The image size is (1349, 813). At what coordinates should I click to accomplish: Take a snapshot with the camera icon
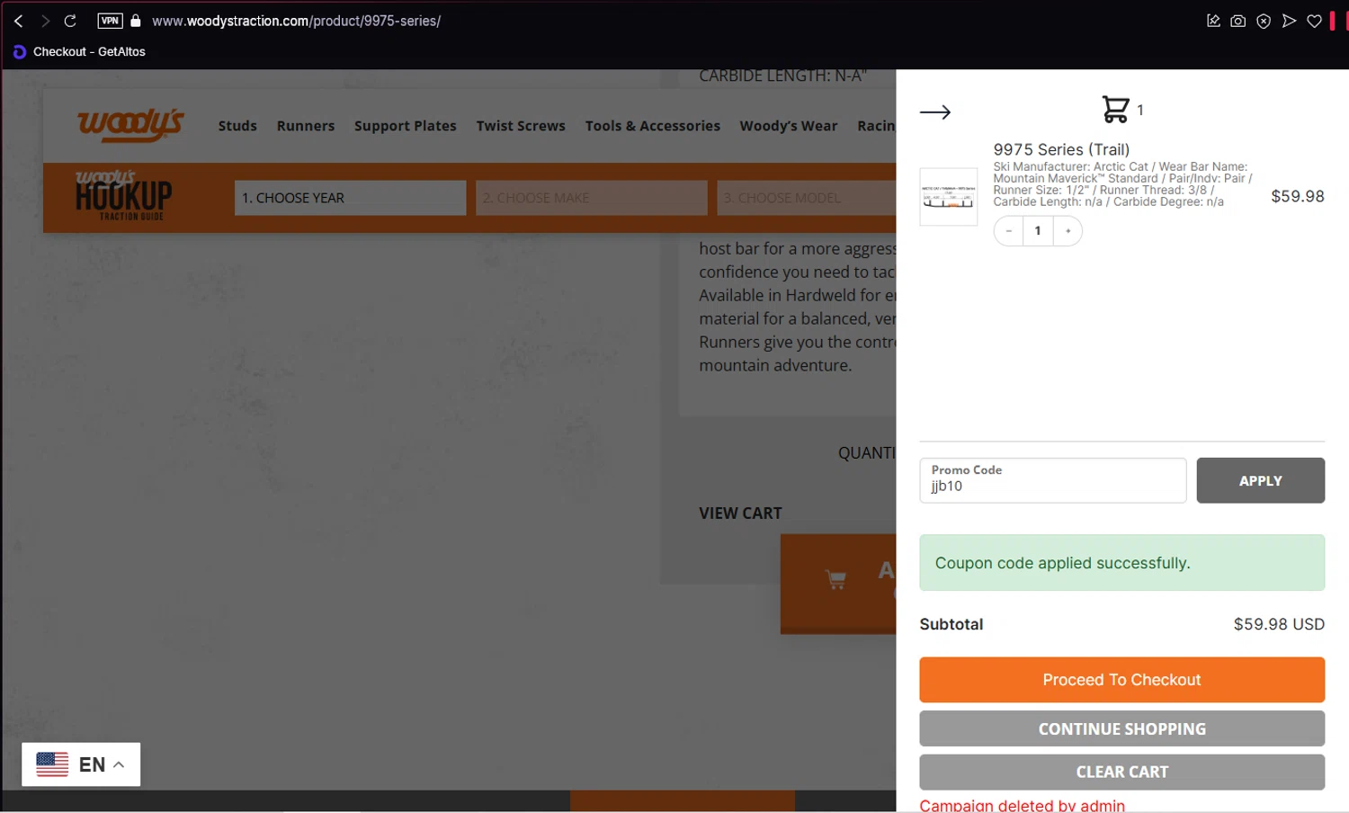[x=1238, y=21]
